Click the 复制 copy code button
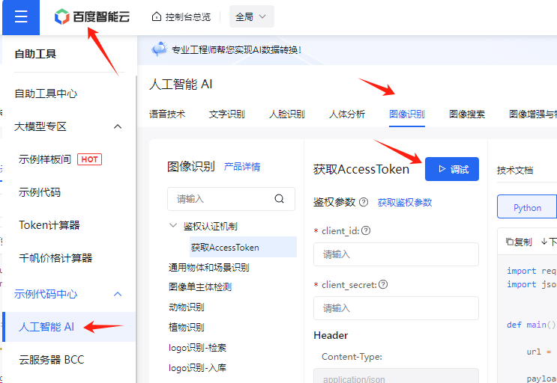 click(519, 242)
